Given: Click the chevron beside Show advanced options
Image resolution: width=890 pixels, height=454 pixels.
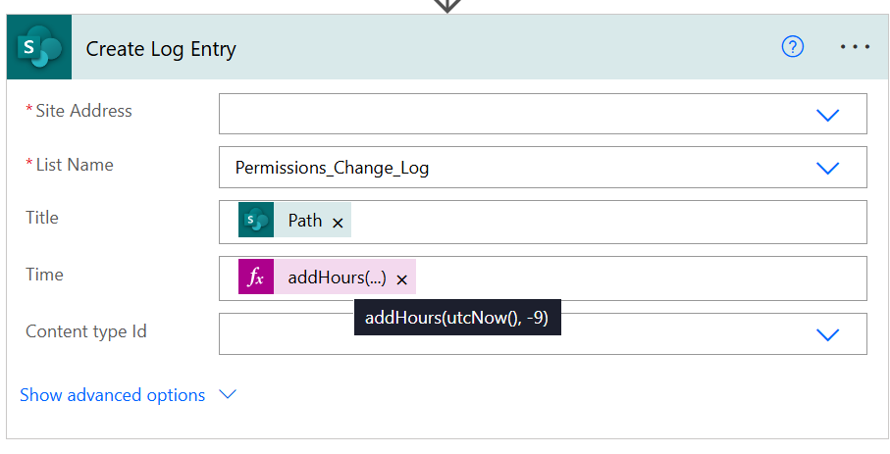Looking at the screenshot, I should pos(228,394).
